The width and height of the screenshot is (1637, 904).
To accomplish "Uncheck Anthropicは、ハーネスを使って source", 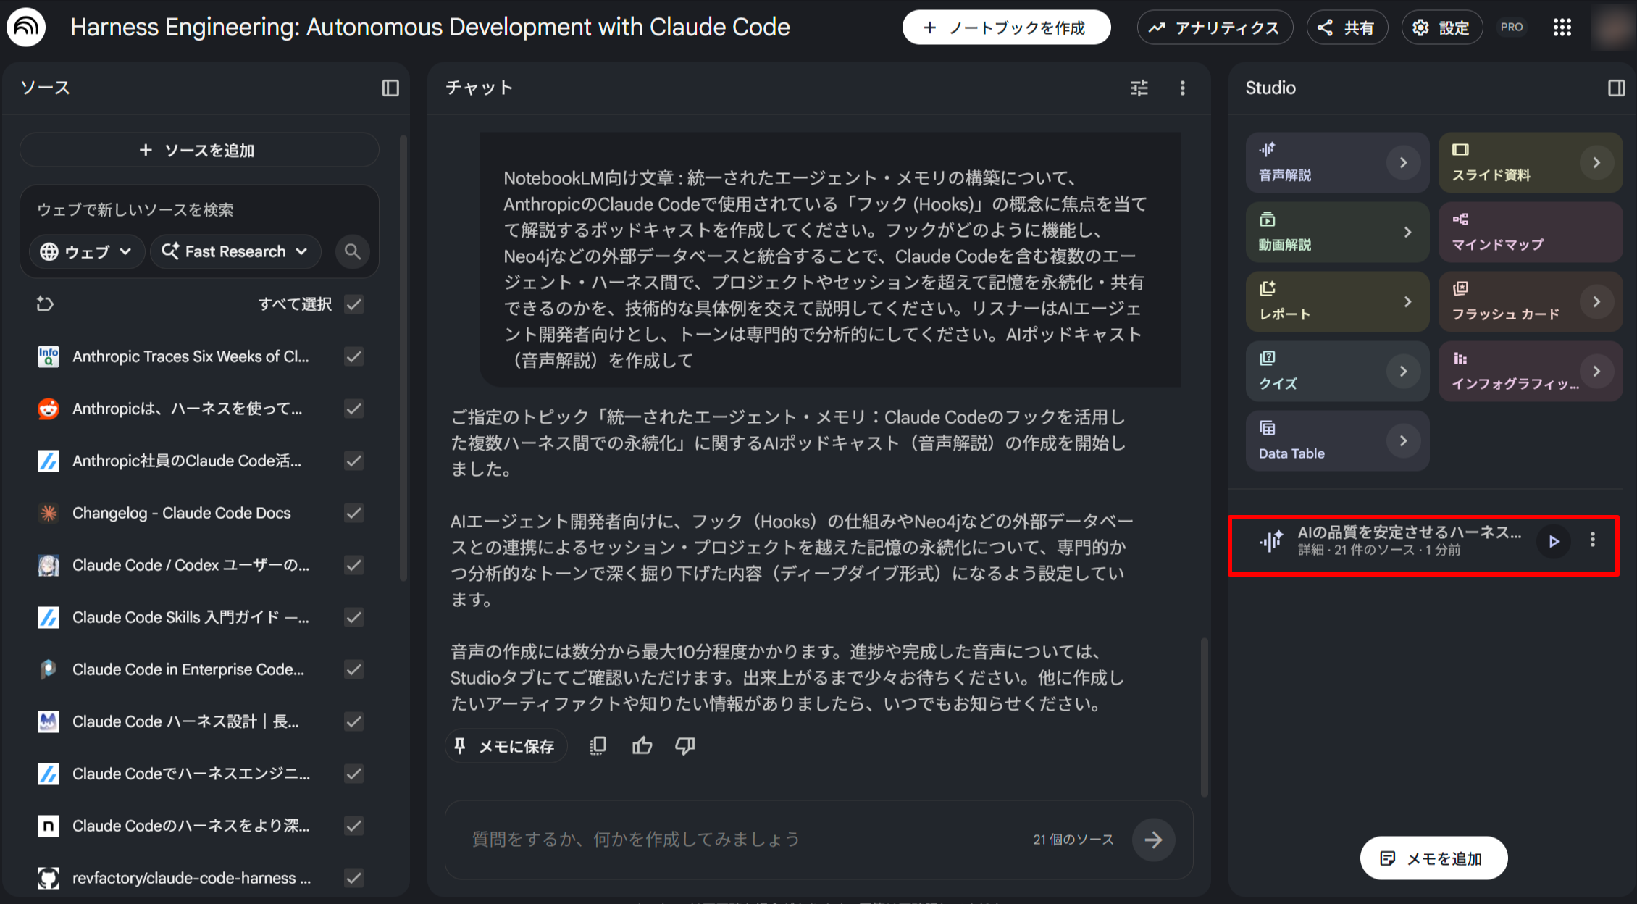I will point(353,409).
